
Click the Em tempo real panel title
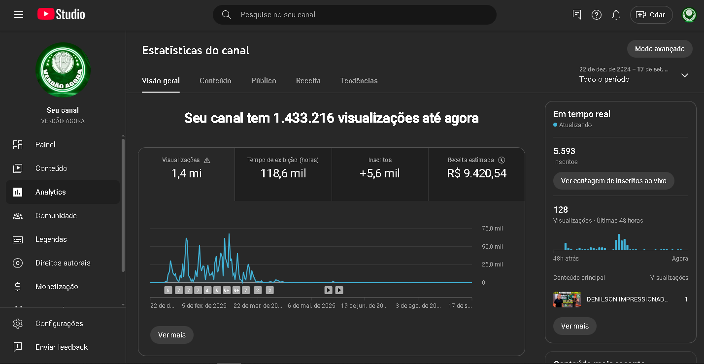[x=582, y=114]
